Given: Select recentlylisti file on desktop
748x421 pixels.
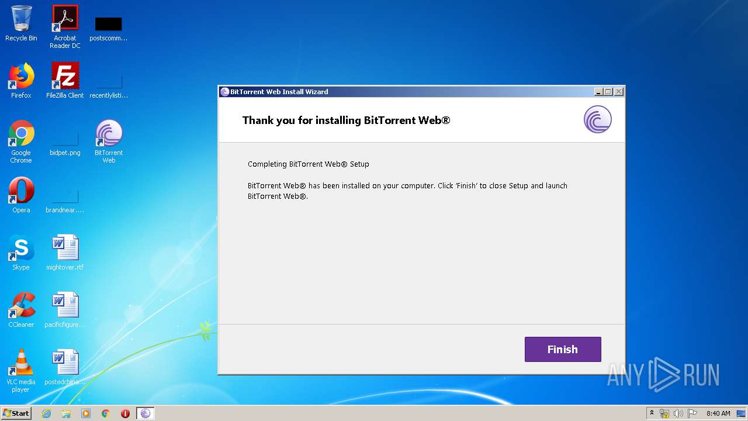Looking at the screenshot, I should coord(109,85).
